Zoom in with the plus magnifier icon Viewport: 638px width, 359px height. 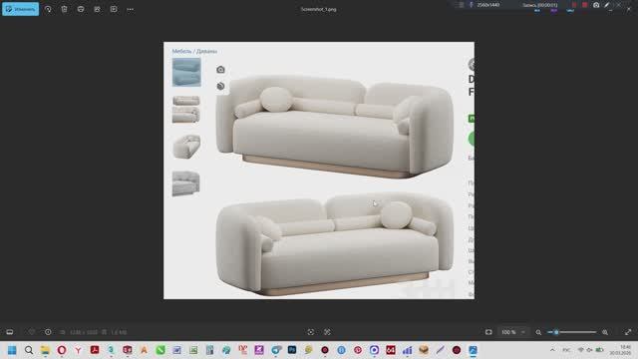(x=605, y=332)
